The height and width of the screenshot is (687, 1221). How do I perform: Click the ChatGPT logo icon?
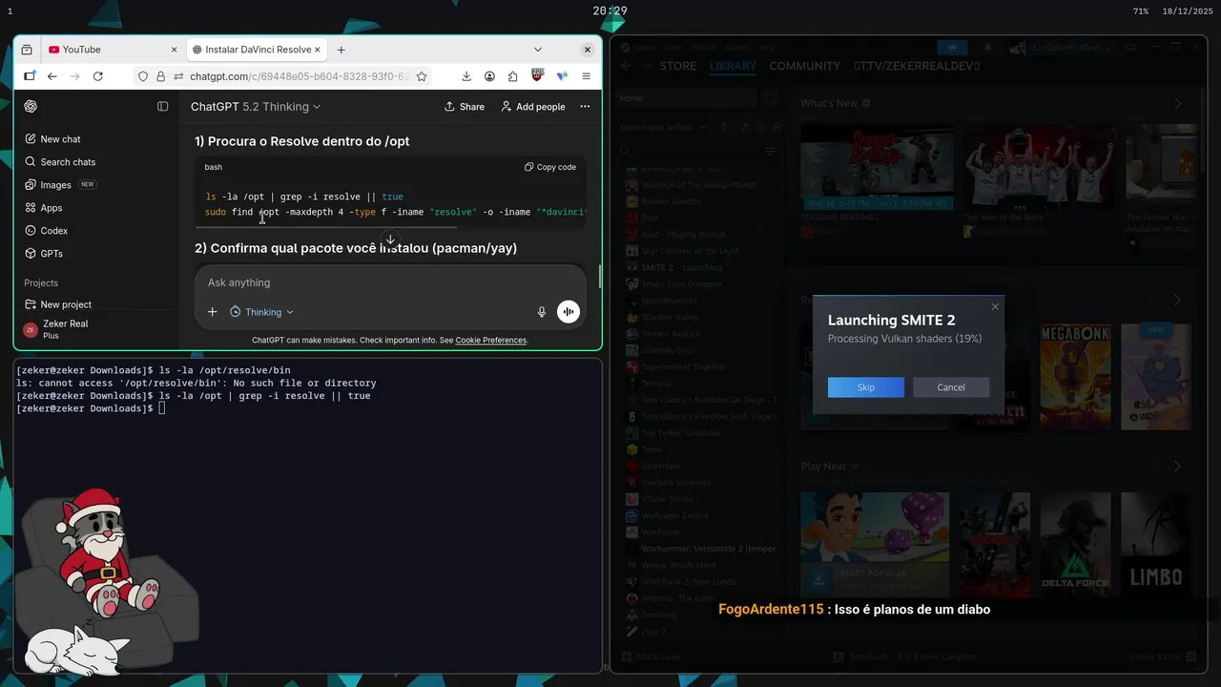tap(31, 106)
